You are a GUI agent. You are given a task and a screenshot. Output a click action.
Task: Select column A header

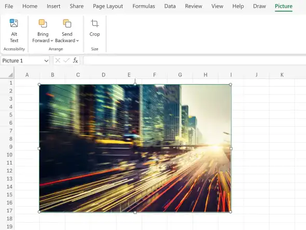[27, 75]
